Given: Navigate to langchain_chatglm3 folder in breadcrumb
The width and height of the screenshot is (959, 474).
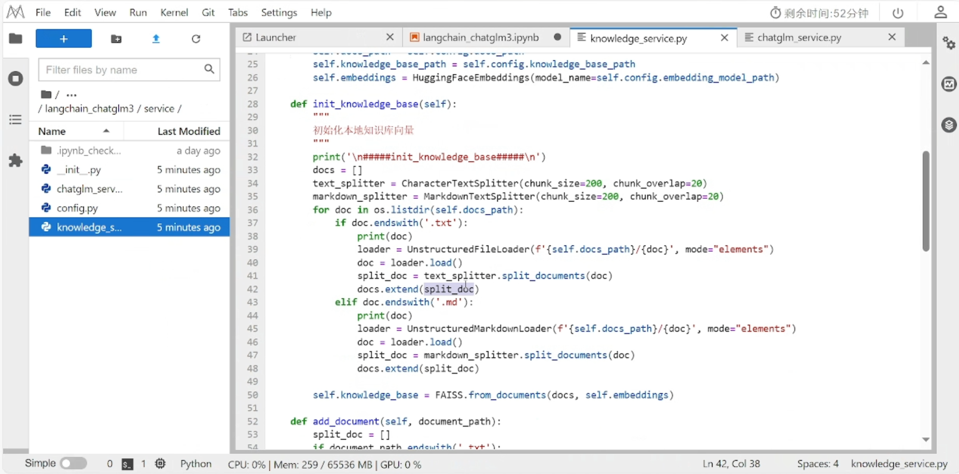Looking at the screenshot, I should tap(89, 108).
